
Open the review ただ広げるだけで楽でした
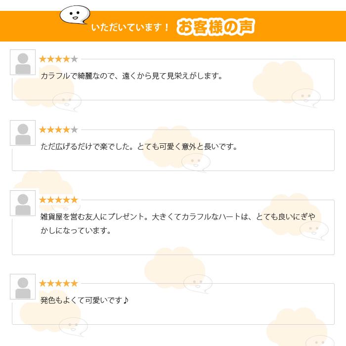pyautogui.click(x=139, y=147)
